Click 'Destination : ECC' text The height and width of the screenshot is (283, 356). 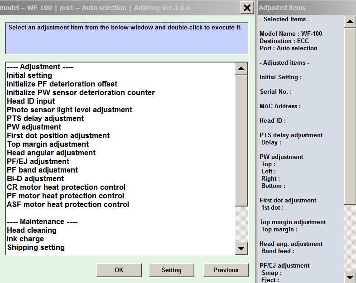point(284,41)
